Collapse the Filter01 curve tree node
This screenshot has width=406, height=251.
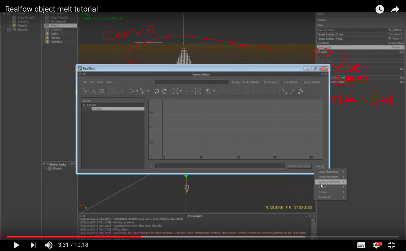pyautogui.click(x=84, y=105)
